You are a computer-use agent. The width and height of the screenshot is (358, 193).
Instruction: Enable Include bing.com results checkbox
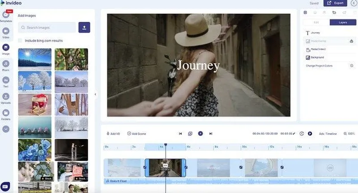point(20,41)
